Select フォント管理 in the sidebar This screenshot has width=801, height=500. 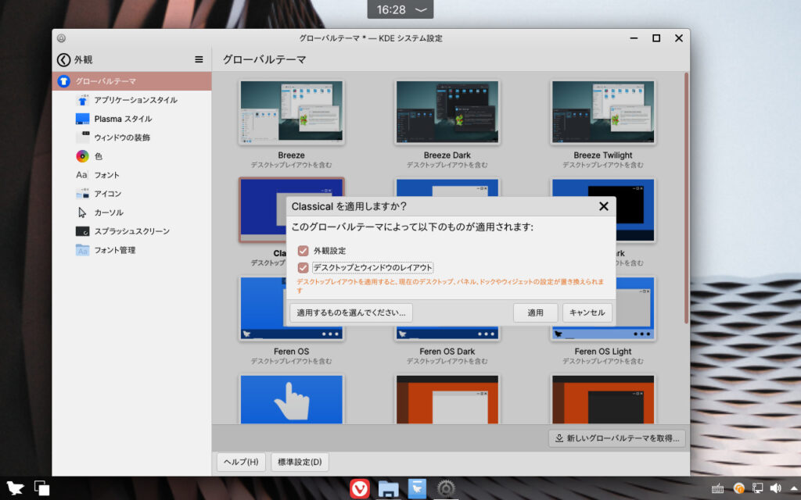[131, 250]
